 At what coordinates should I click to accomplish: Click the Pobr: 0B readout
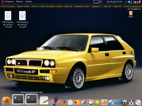107,7
